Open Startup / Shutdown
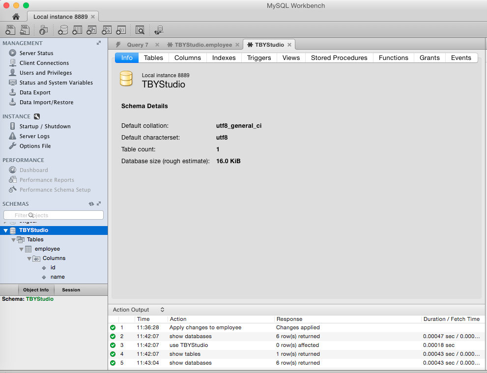This screenshot has height=373, width=487. 45,126
